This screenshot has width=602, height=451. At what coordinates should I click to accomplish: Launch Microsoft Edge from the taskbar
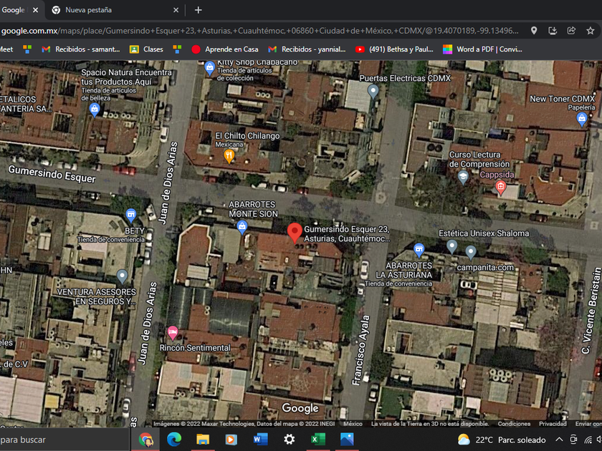174,440
